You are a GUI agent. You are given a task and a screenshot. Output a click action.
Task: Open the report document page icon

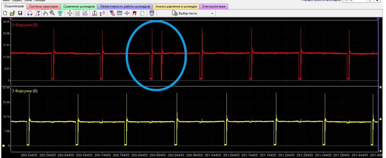click(x=142, y=13)
